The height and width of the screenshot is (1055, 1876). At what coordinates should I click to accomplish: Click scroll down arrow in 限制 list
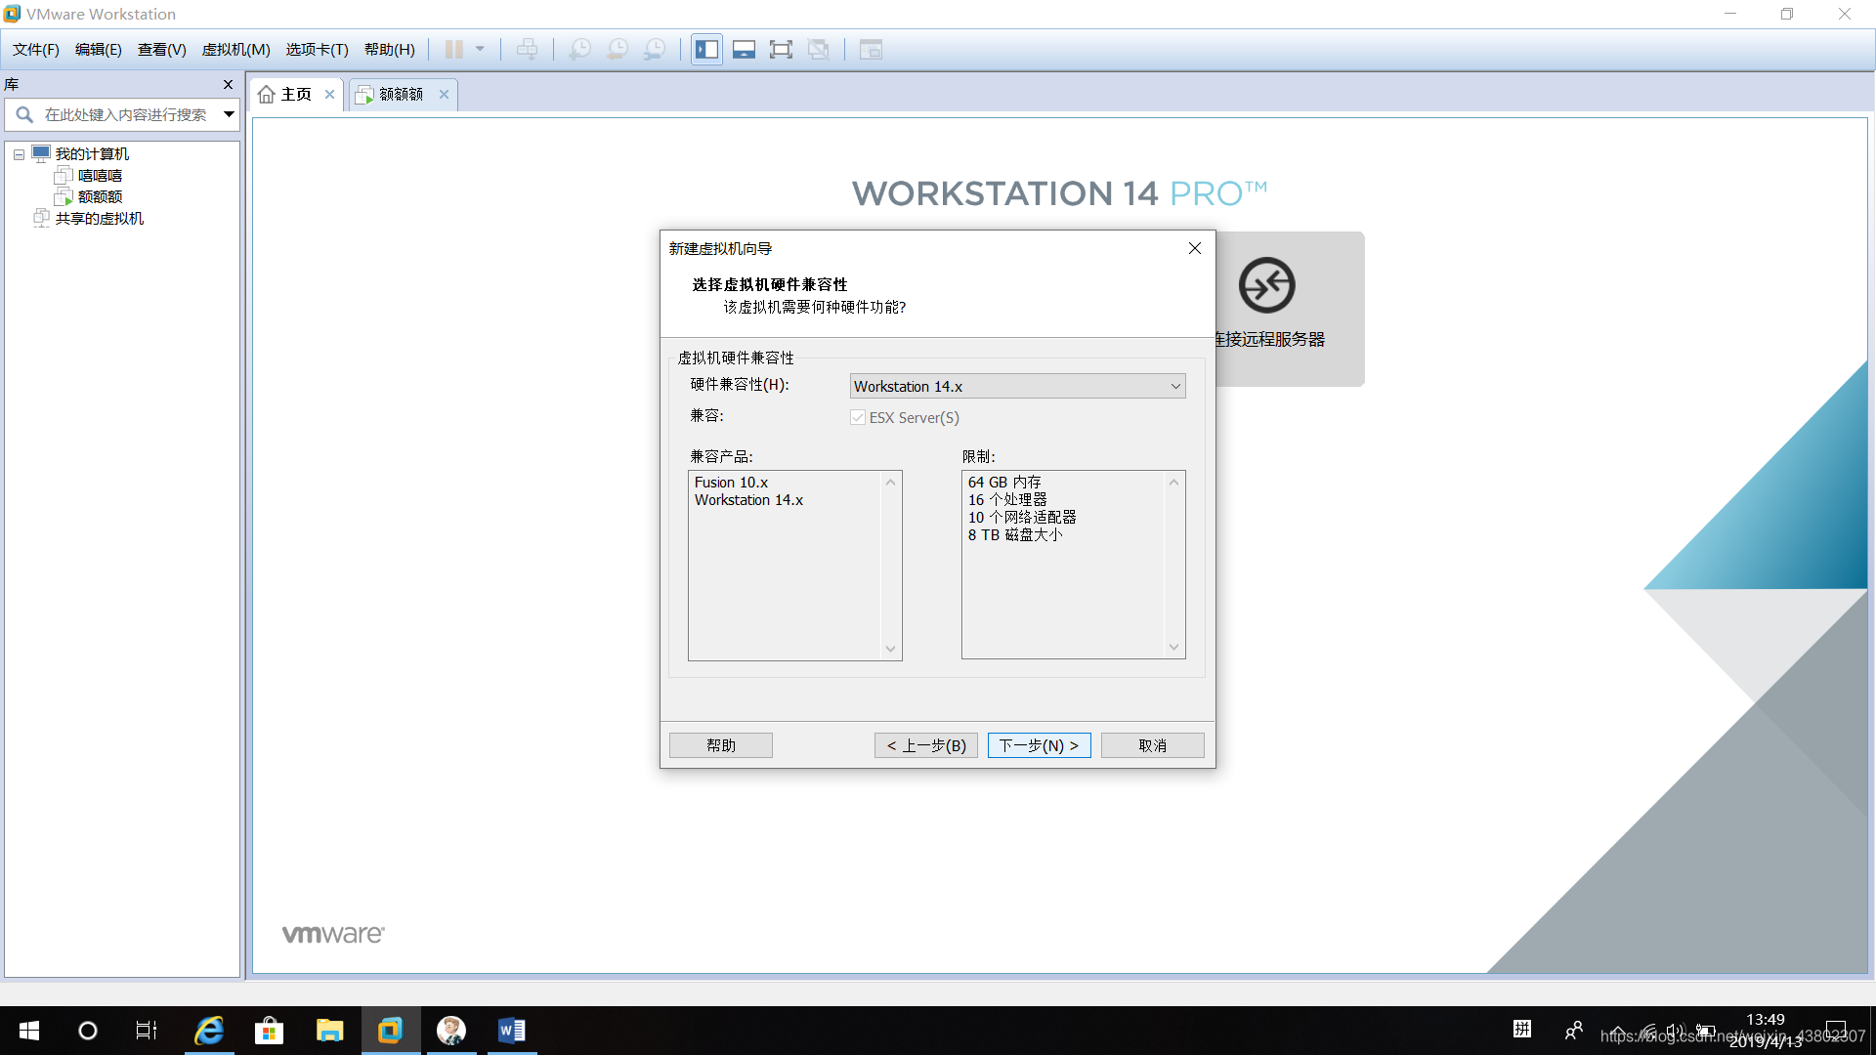pos(1173,647)
